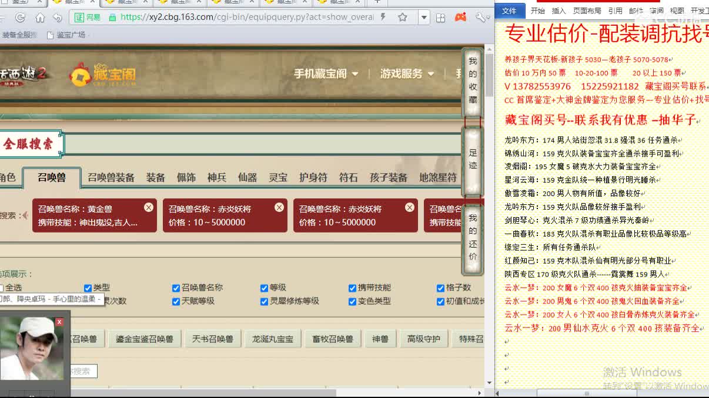Click the 天书召唤兽 button
This screenshot has width=709, height=398.
213,339
